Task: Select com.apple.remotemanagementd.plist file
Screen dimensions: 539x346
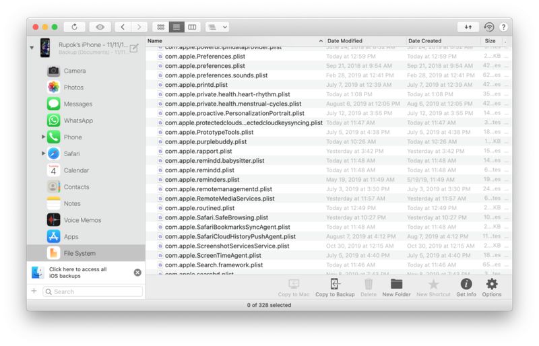Action: click(328, 189)
